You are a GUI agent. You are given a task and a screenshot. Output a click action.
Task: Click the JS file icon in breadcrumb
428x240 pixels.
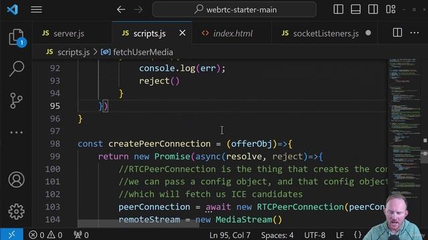[x=49, y=52]
